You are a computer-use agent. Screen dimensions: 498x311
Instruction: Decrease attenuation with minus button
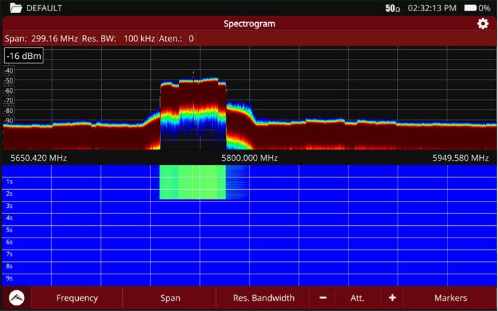323,298
